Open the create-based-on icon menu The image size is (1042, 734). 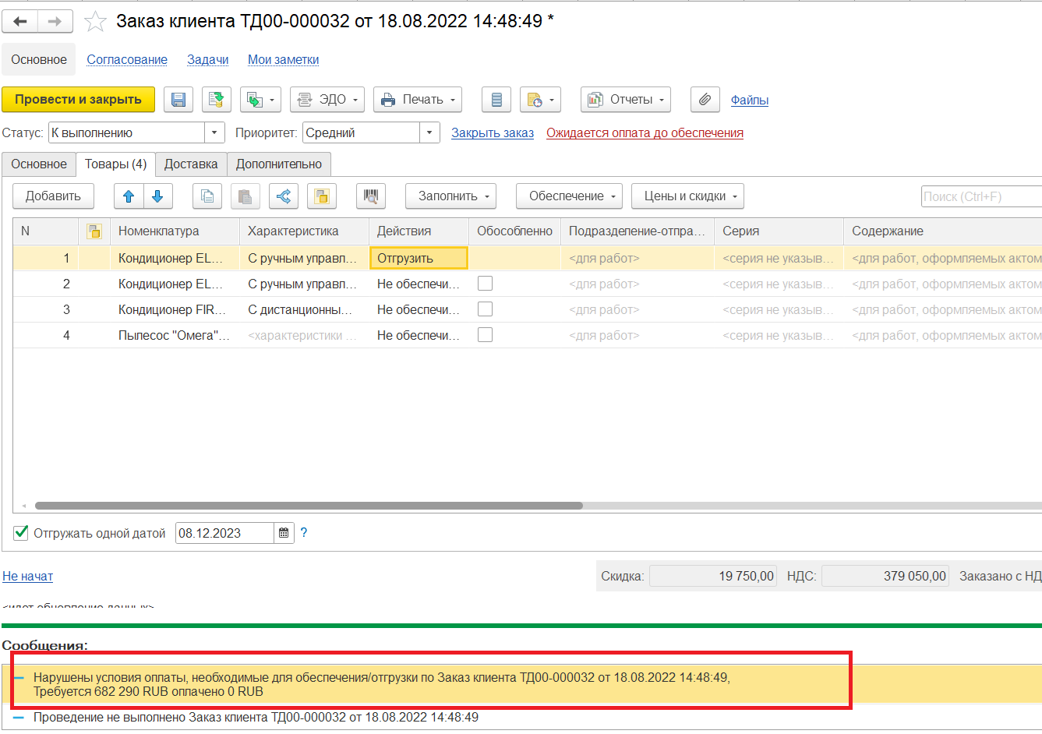click(260, 100)
